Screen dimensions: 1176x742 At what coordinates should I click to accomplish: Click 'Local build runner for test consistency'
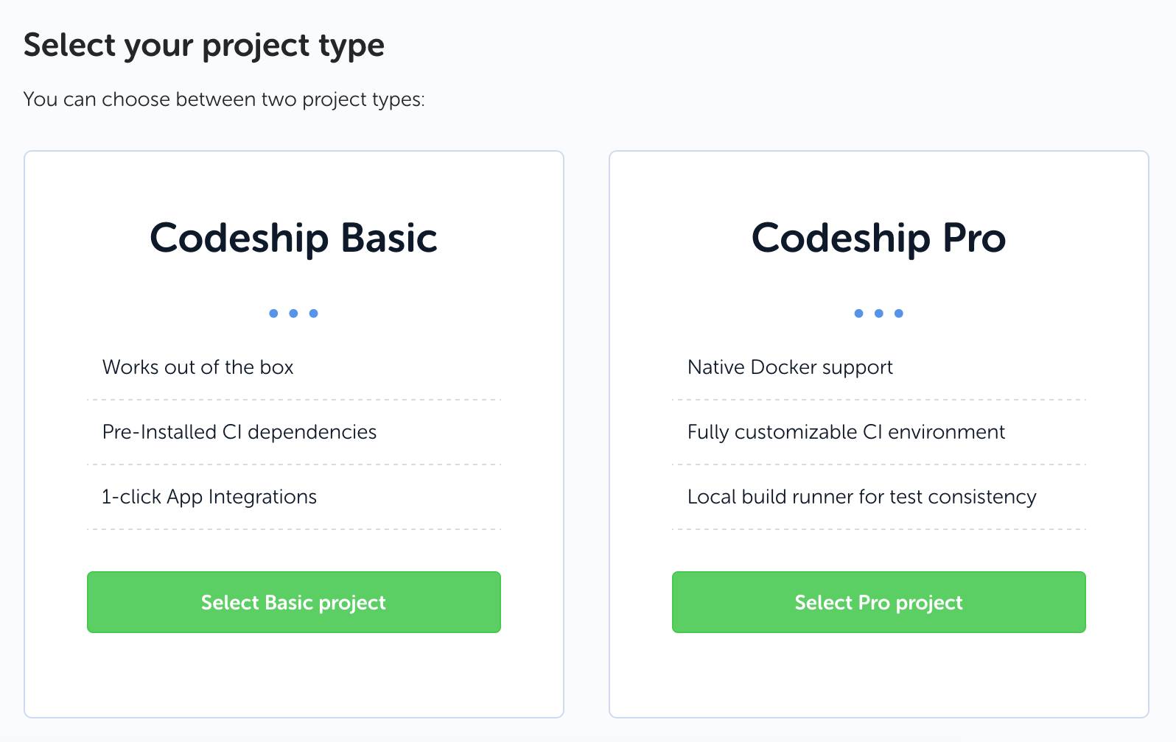(862, 497)
